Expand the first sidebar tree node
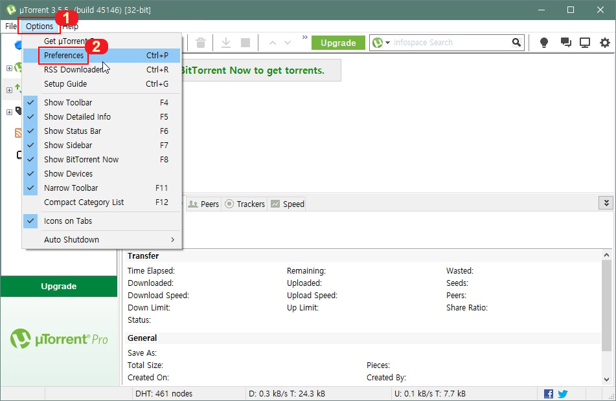616x401 pixels. point(9,69)
